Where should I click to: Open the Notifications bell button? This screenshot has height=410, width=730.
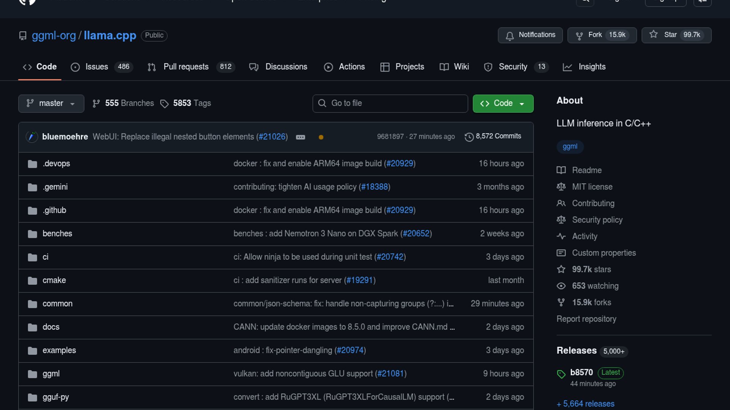530,35
